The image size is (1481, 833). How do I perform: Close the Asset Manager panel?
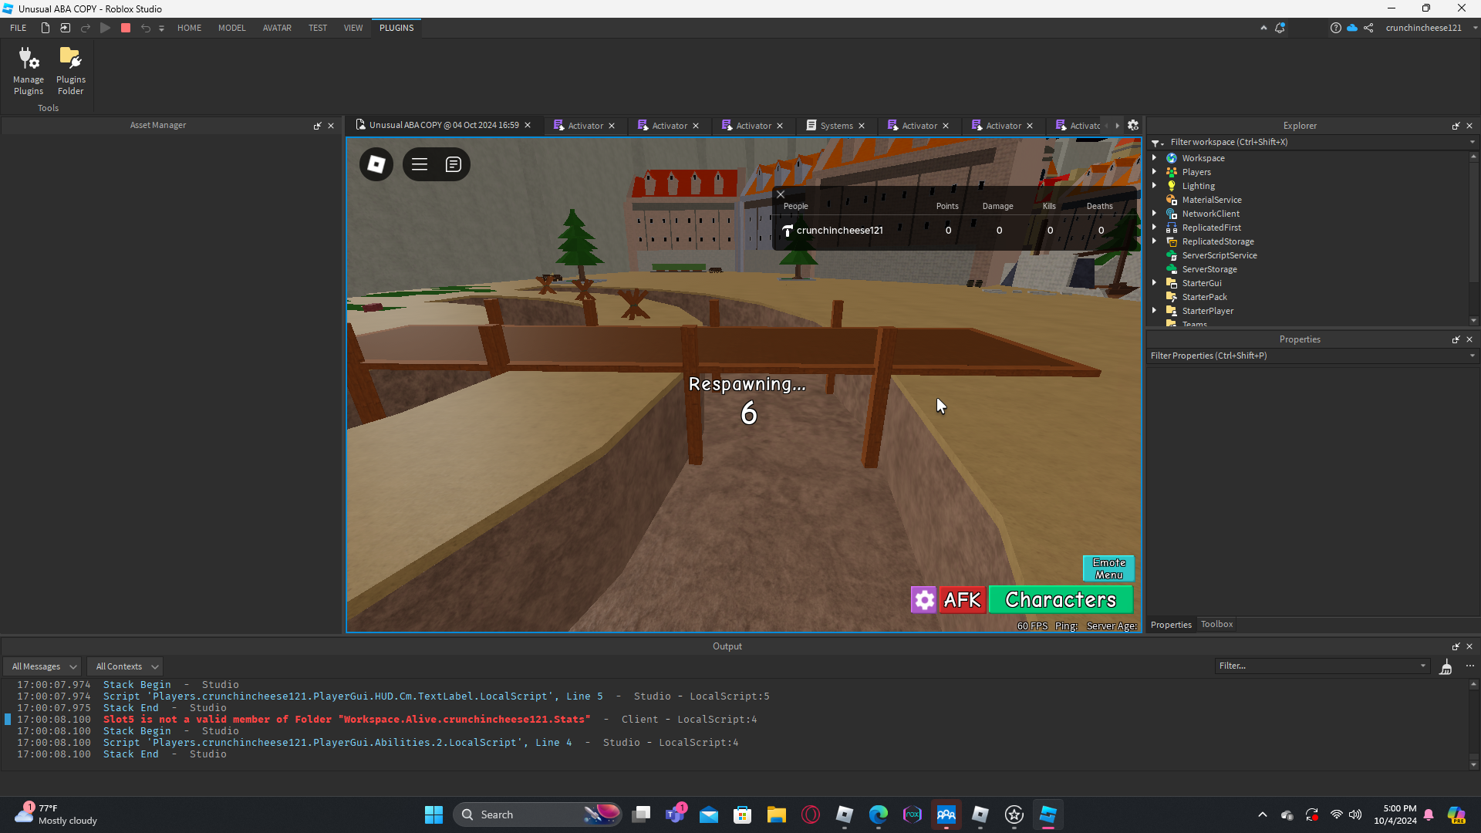(331, 126)
